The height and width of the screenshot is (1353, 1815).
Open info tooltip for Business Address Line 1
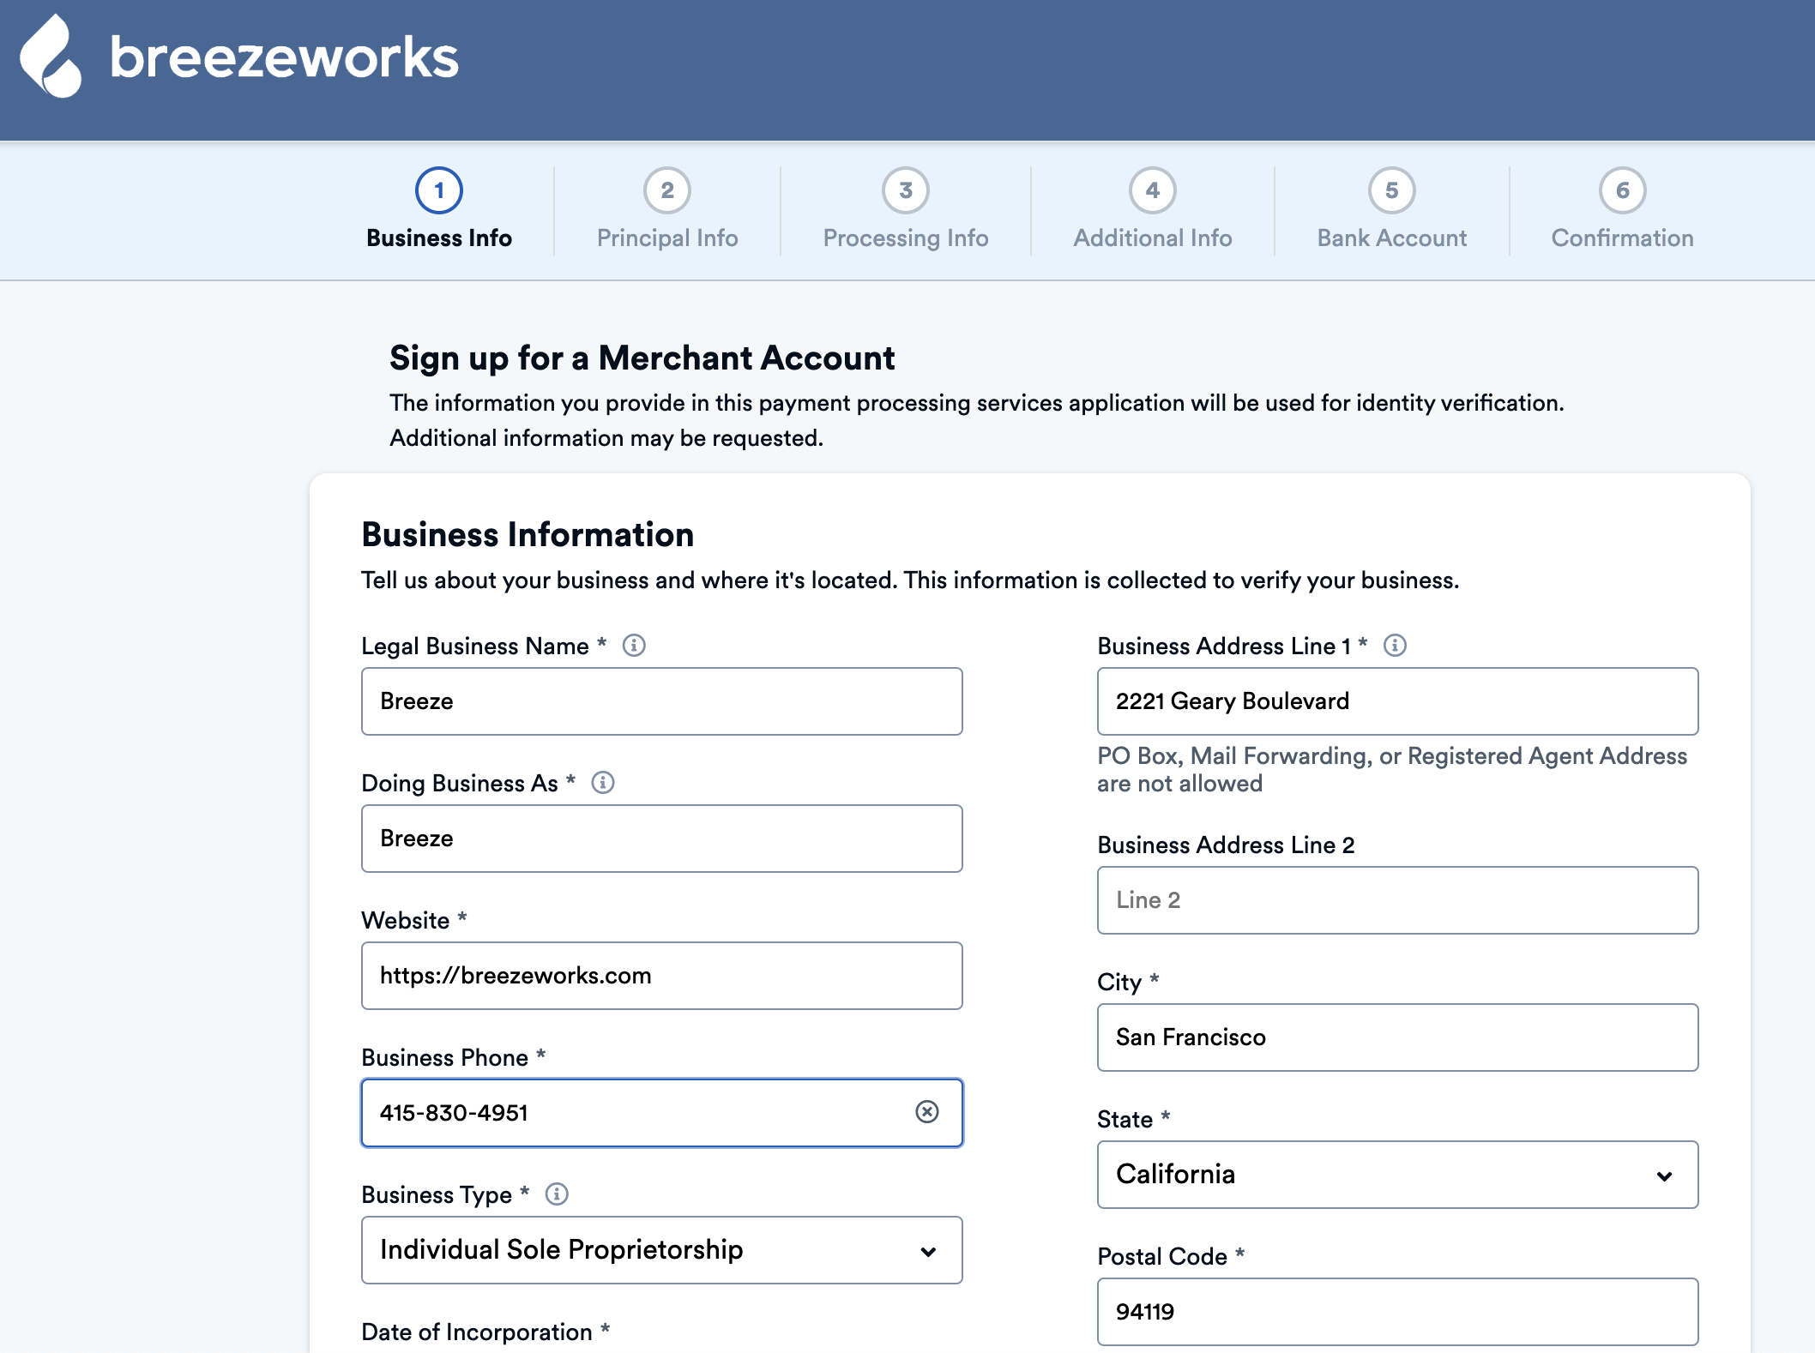coord(1395,645)
